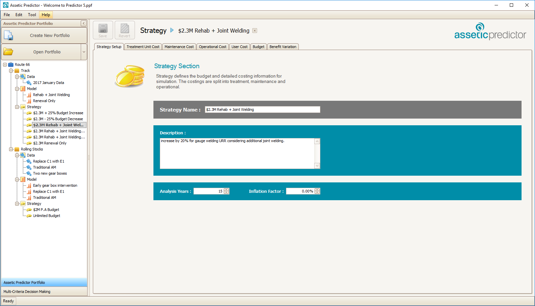Image resolution: width=535 pixels, height=306 pixels.
Task: Click the Renewal Only model icon
Action: point(29,101)
